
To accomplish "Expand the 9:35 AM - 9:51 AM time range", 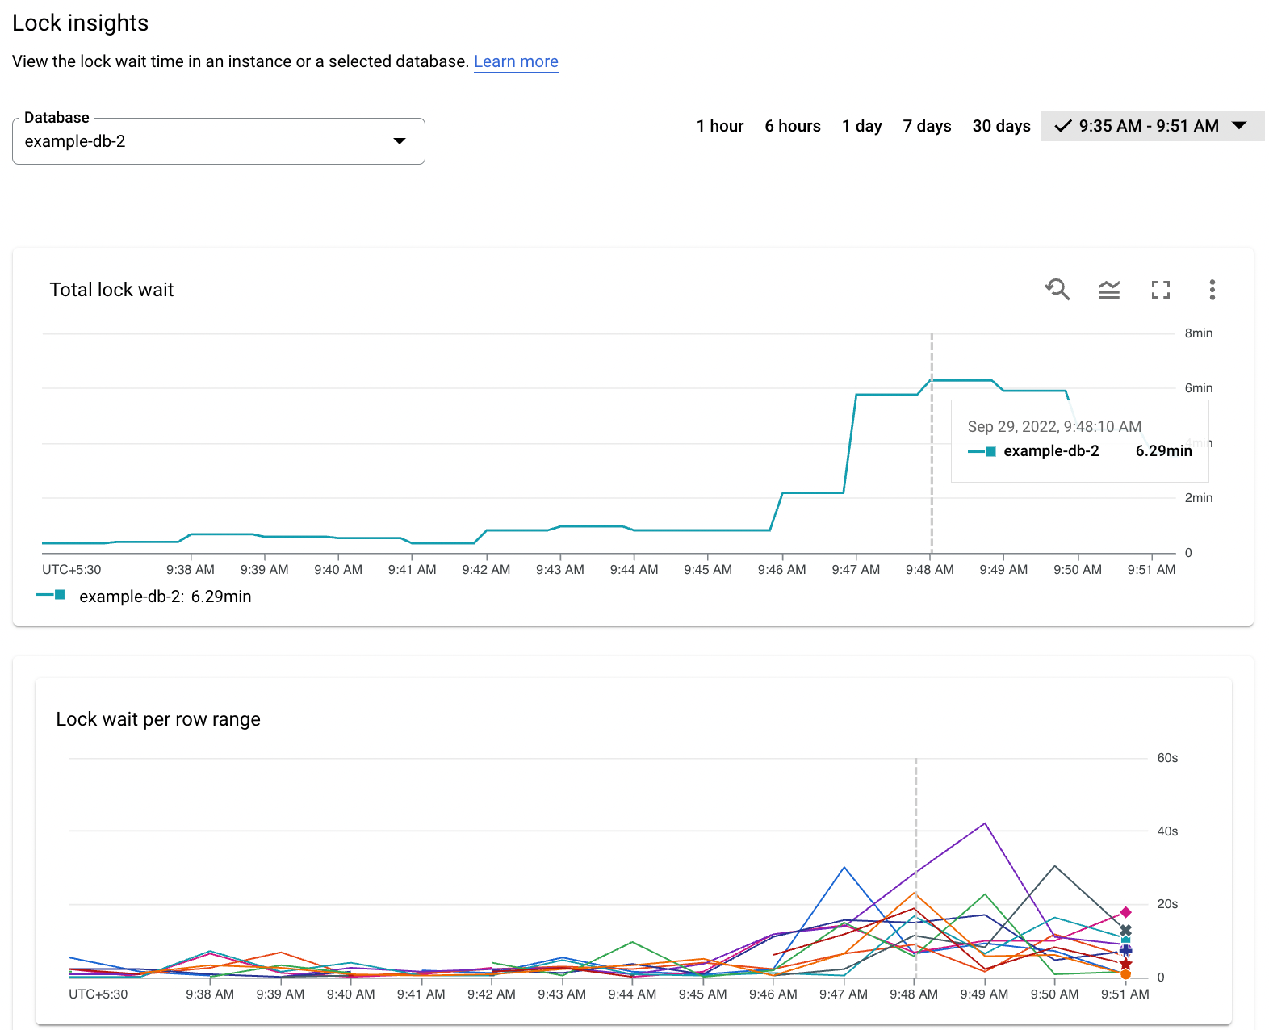I will point(1152,126).
